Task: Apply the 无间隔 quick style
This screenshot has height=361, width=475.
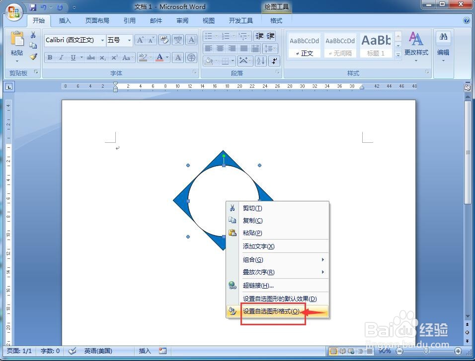Action: [340, 46]
